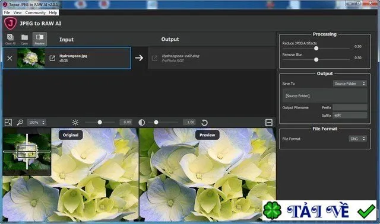Screen dimensions: 380x224
Task: Click the Original label on left preview
Action: point(71,135)
